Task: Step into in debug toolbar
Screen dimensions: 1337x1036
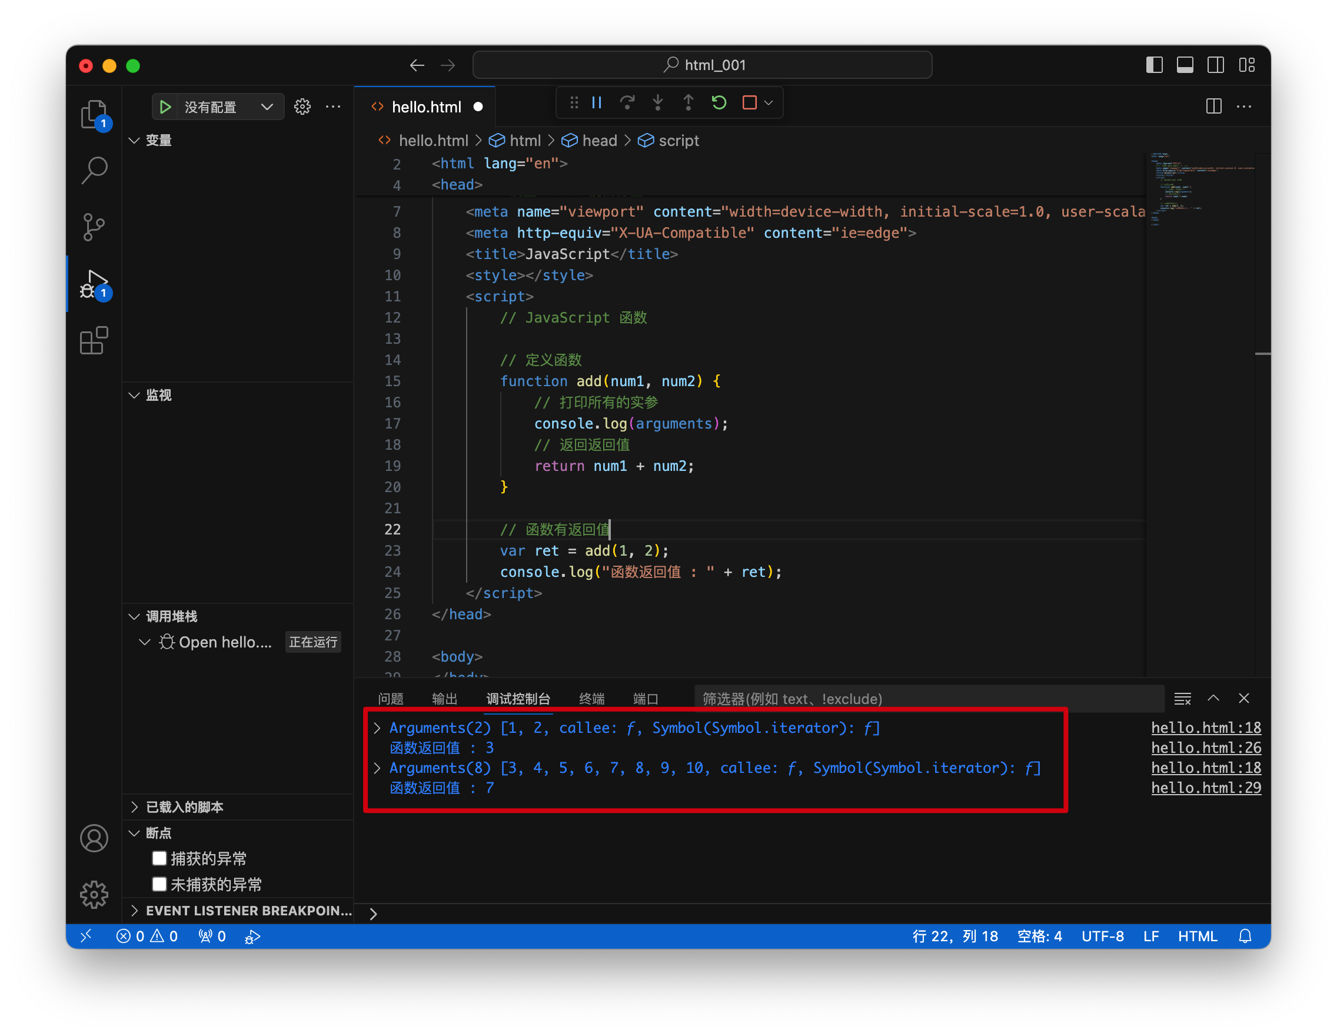Action: [x=658, y=102]
